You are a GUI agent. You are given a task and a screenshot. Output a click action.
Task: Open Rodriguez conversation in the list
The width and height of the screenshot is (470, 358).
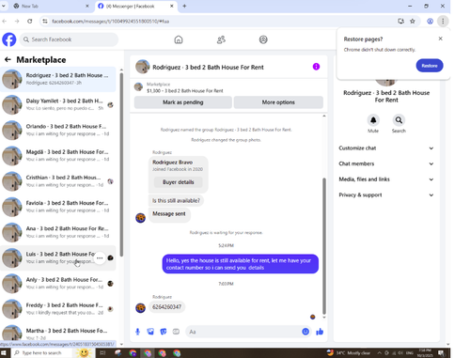[x=58, y=79]
